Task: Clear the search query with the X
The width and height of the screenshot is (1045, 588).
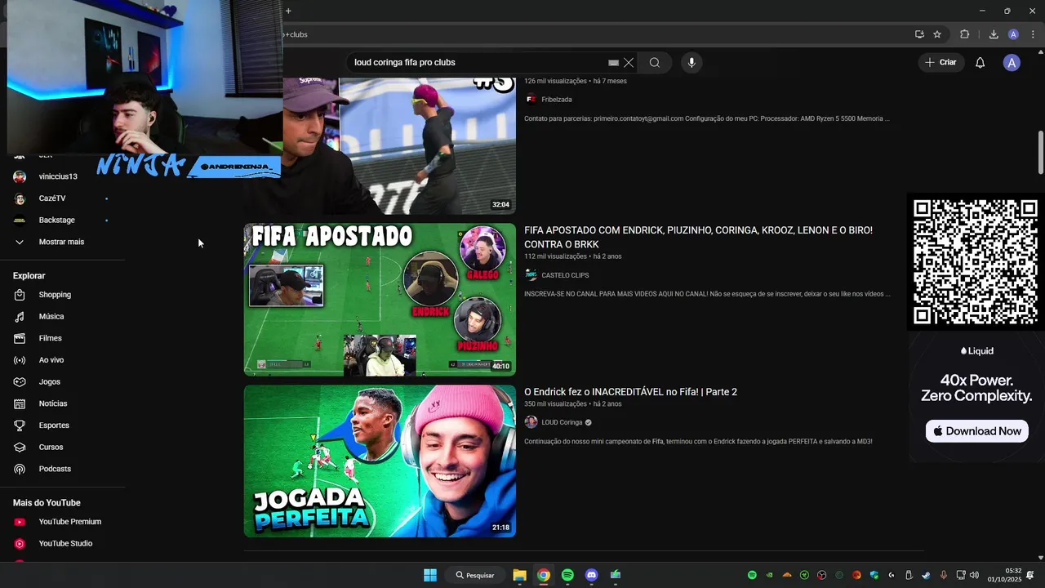Action: click(x=629, y=63)
